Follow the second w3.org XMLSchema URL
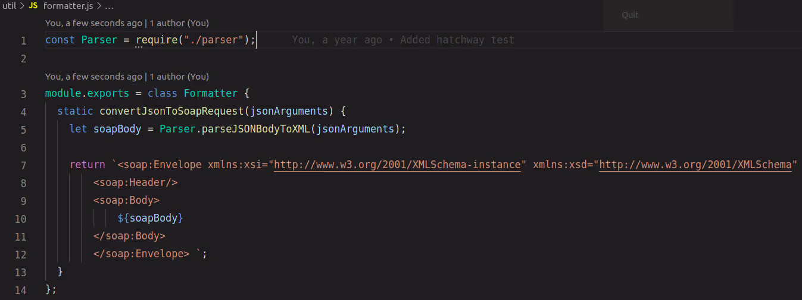 point(695,165)
